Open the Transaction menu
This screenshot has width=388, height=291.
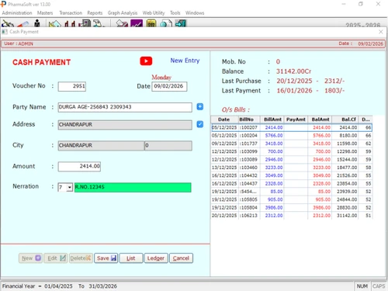click(71, 13)
